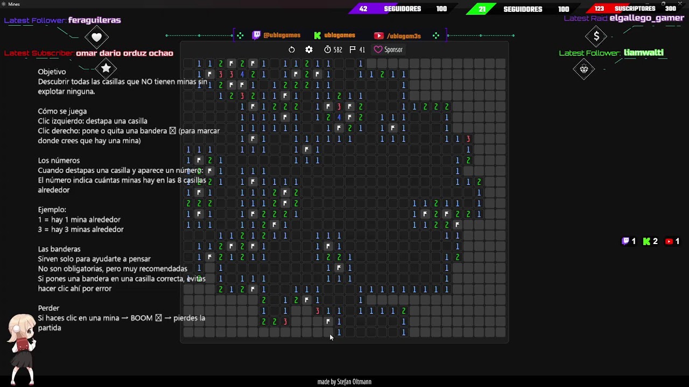Click the blue 4 cell in second board row
This screenshot has height=387, width=689.
coord(242,74)
